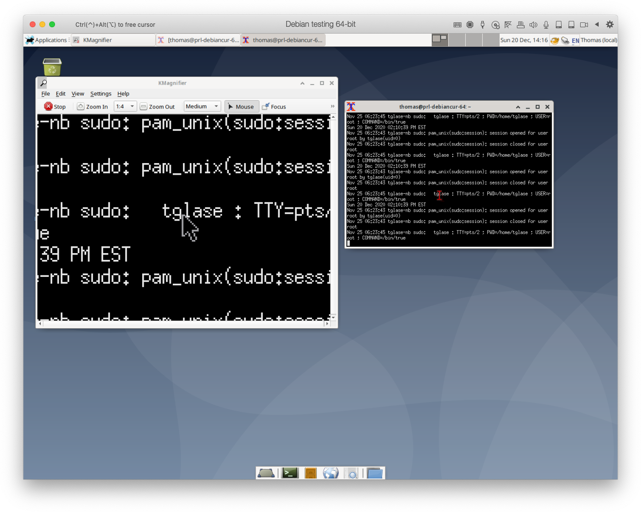Open the KMagnifier File menu
Image resolution: width=641 pixels, height=512 pixels.
[x=46, y=93]
